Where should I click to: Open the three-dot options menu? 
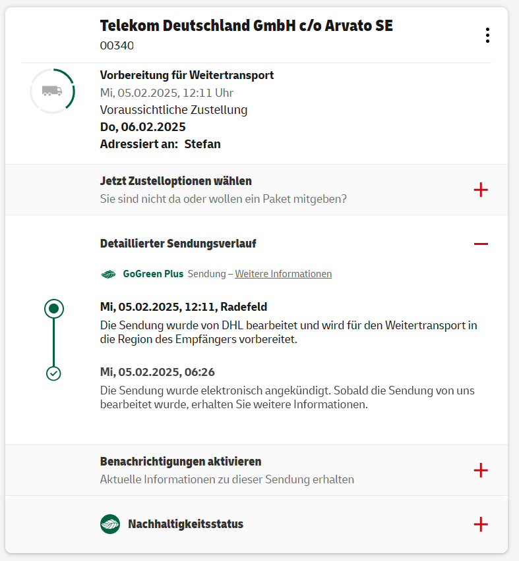point(487,36)
